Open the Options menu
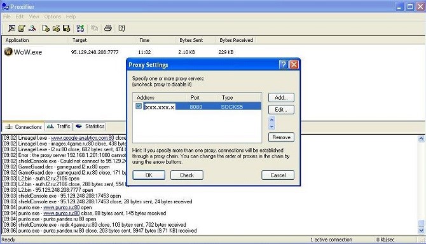 (x=52, y=17)
